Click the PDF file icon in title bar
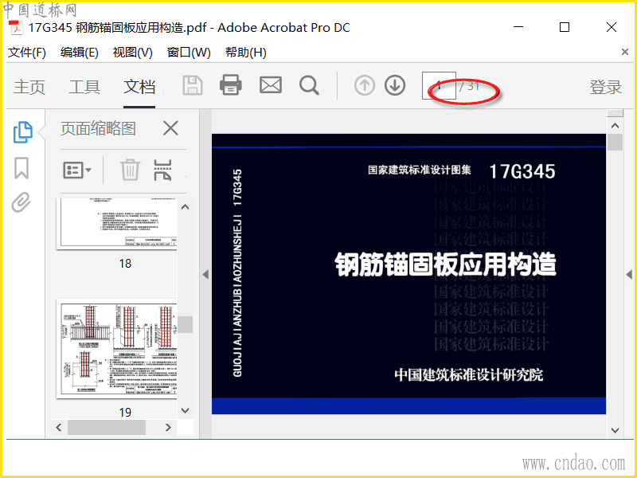Viewport: 637px width, 478px height. pyautogui.click(x=16, y=28)
